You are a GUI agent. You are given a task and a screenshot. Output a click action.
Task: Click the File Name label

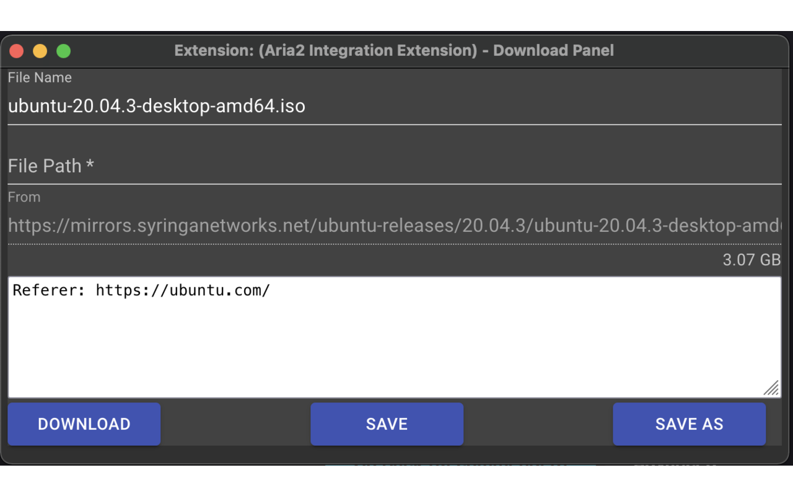(x=40, y=77)
